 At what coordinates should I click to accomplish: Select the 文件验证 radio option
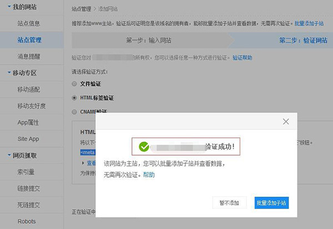[x=75, y=83]
